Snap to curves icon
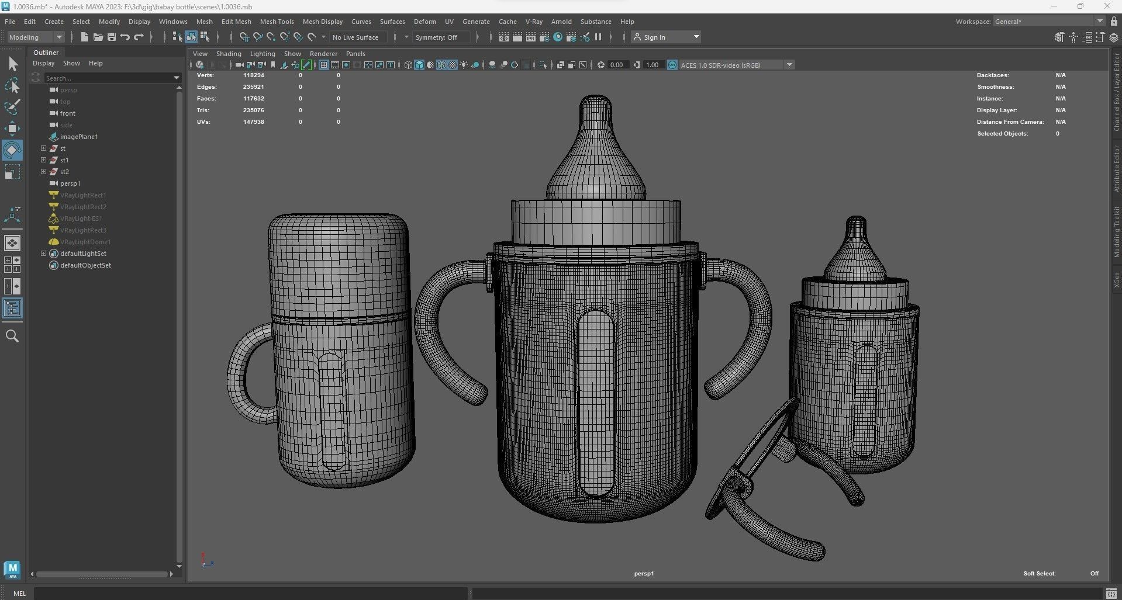The image size is (1122, 600). [x=258, y=37]
